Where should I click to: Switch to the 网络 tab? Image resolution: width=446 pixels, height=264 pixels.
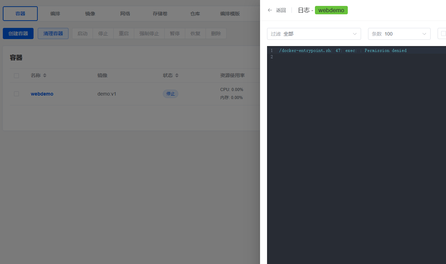[125, 14]
